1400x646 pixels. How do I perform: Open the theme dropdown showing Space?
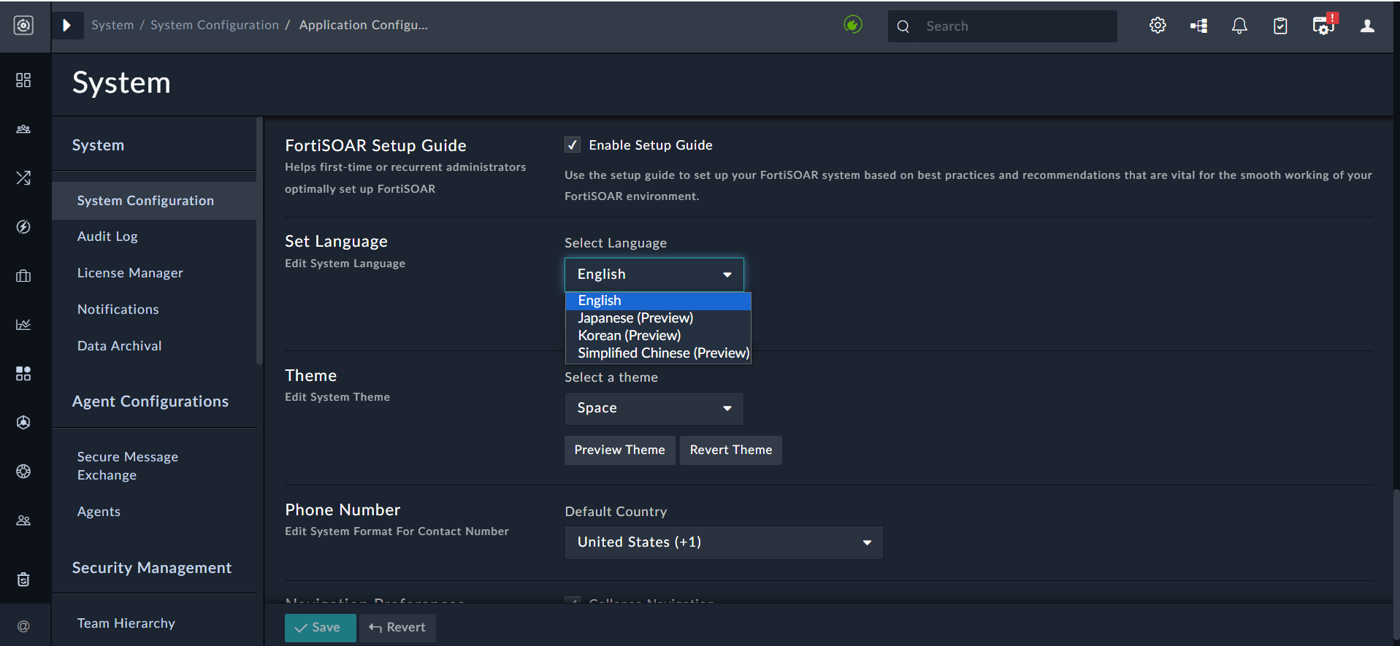[x=654, y=408]
